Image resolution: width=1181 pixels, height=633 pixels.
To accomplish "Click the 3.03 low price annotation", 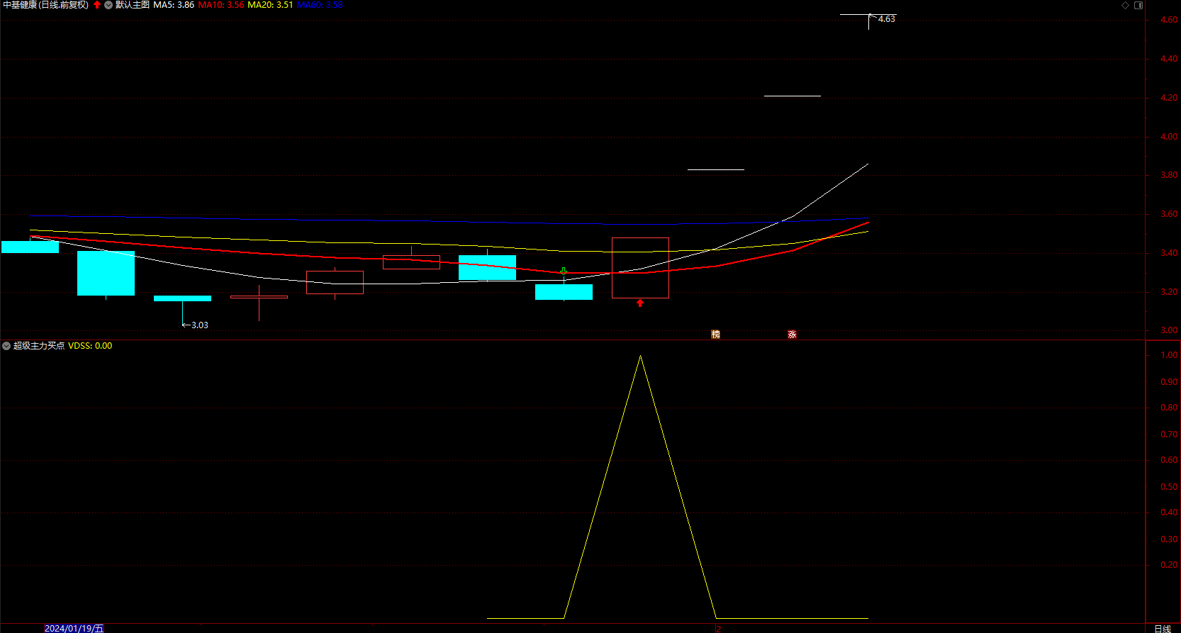I will tap(199, 325).
